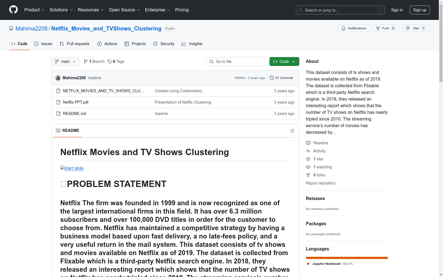This screenshot has width=443, height=277.
Task: Click the Search or jump to field
Action: tap(340, 10)
